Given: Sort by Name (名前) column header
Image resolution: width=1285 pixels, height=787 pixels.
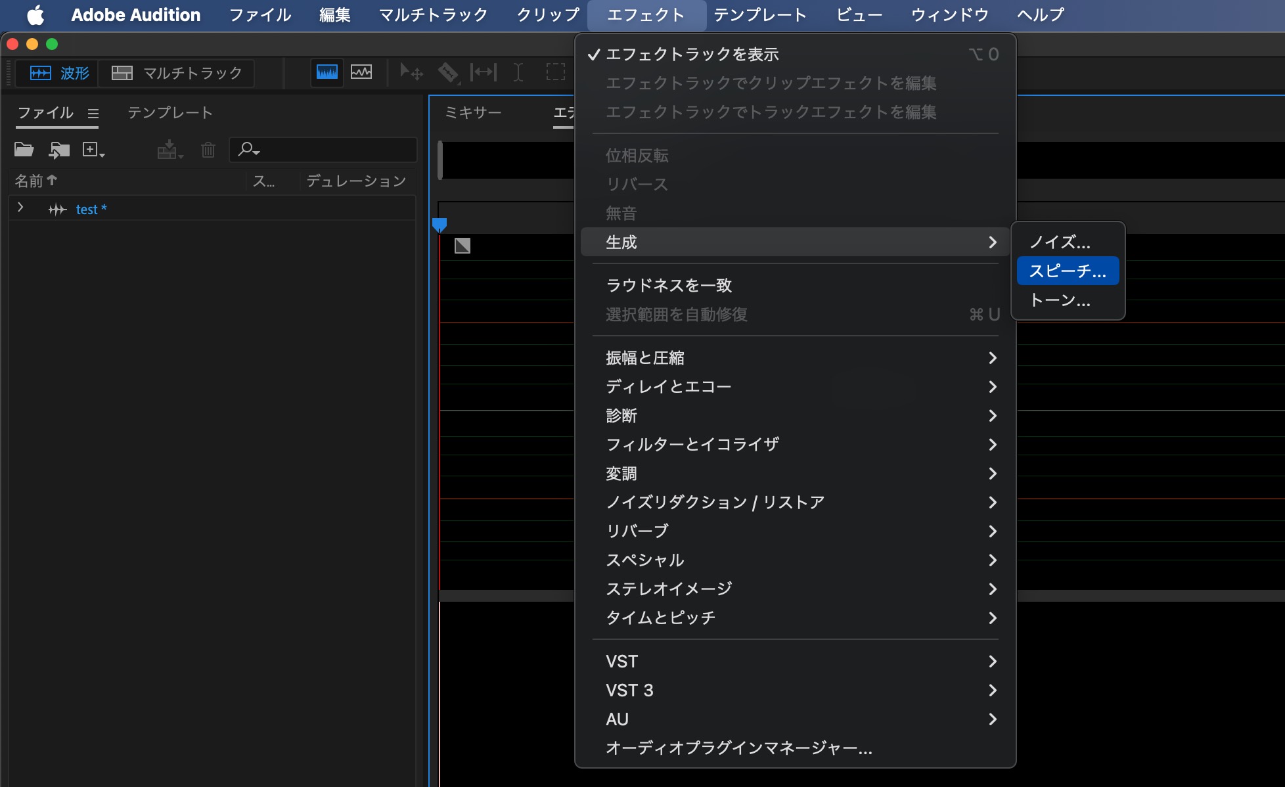Looking at the screenshot, I should (36, 181).
